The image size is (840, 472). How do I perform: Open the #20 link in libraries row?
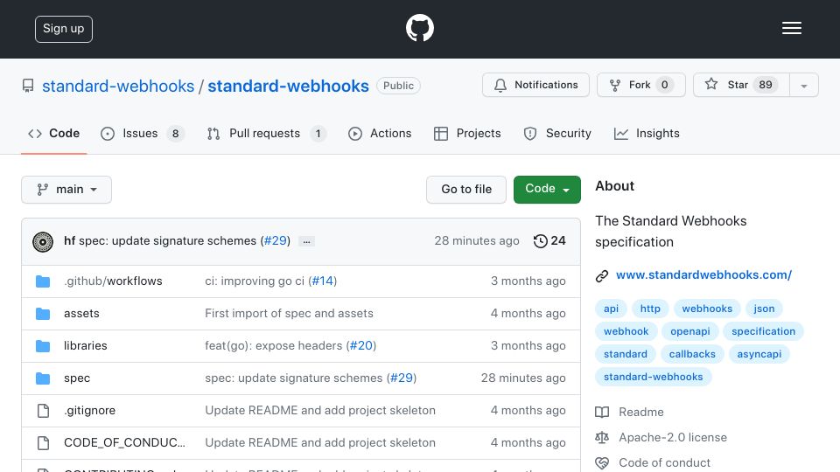(x=361, y=346)
